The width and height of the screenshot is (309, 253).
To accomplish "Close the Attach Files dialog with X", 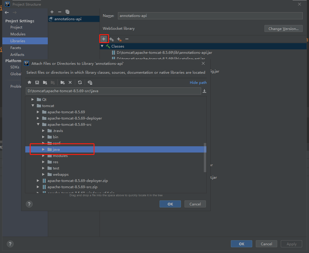I will point(203,63).
